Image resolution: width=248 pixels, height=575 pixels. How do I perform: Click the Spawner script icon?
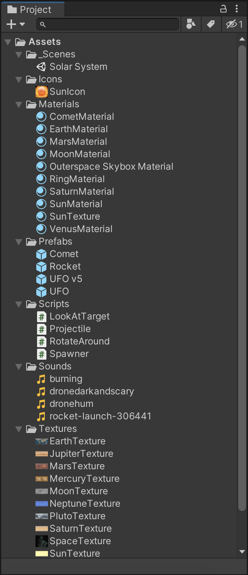tap(41, 354)
